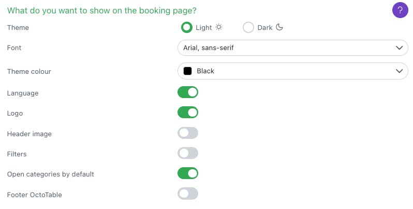The height and width of the screenshot is (209, 413).
Task: Enable the Header image toggle
Action: (188, 133)
